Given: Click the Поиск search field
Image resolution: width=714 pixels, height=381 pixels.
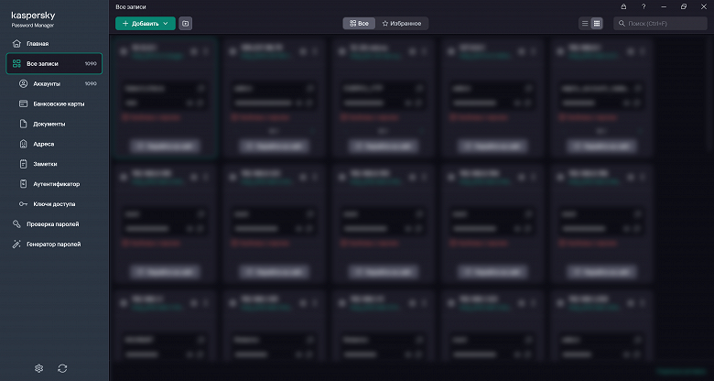Looking at the screenshot, I should point(660,23).
